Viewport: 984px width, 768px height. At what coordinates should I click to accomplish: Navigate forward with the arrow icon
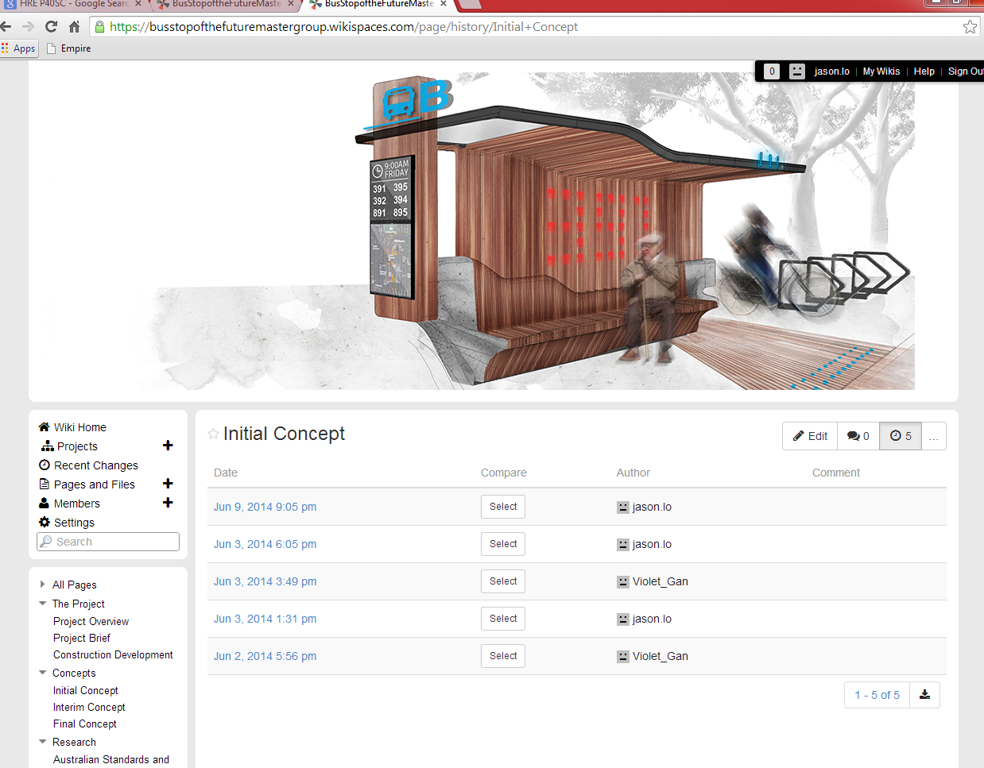coord(29,26)
